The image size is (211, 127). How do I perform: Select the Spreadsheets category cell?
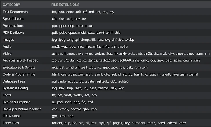pos(13,19)
